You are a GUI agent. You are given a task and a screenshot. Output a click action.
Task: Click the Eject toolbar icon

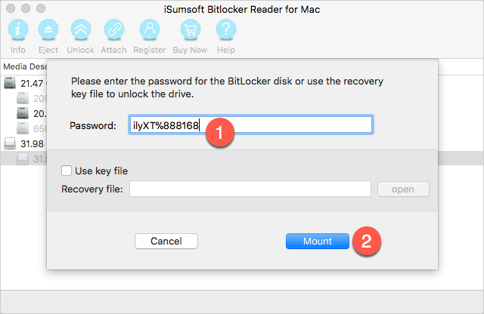(x=48, y=31)
